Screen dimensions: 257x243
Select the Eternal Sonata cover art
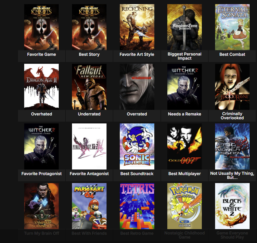click(x=232, y=27)
